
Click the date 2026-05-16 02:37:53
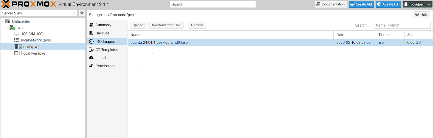coord(353,42)
